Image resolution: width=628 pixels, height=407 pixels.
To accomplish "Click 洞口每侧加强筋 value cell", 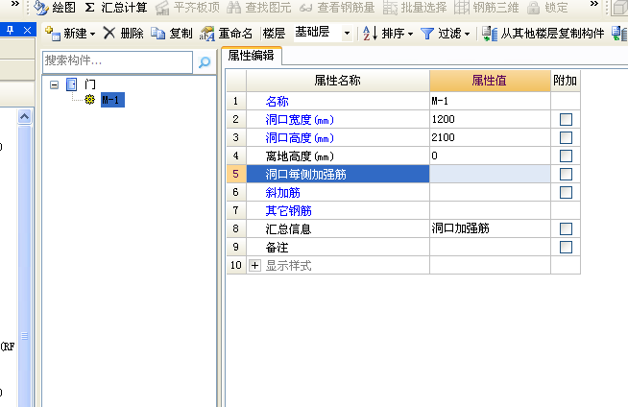I will pyautogui.click(x=490, y=174).
